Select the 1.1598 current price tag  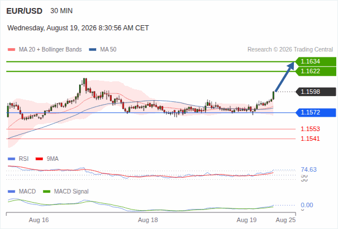click(316, 92)
